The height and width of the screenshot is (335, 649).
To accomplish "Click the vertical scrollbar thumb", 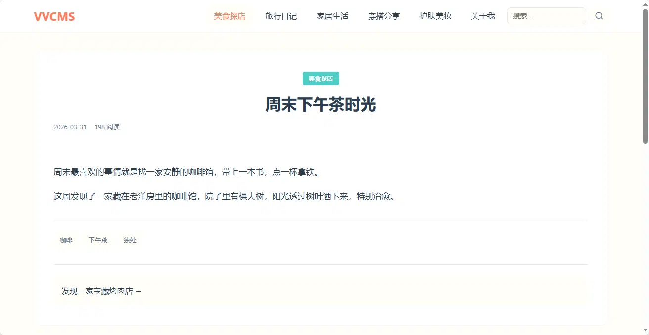I will click(645, 77).
